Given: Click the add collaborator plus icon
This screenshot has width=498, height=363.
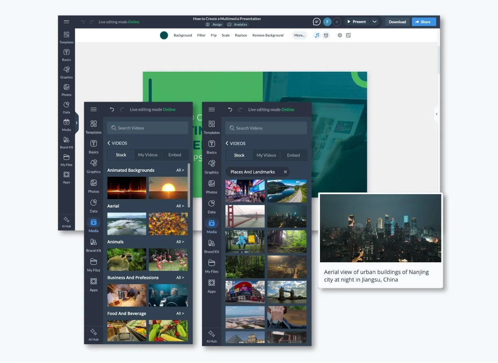Looking at the screenshot, I should point(337,22).
